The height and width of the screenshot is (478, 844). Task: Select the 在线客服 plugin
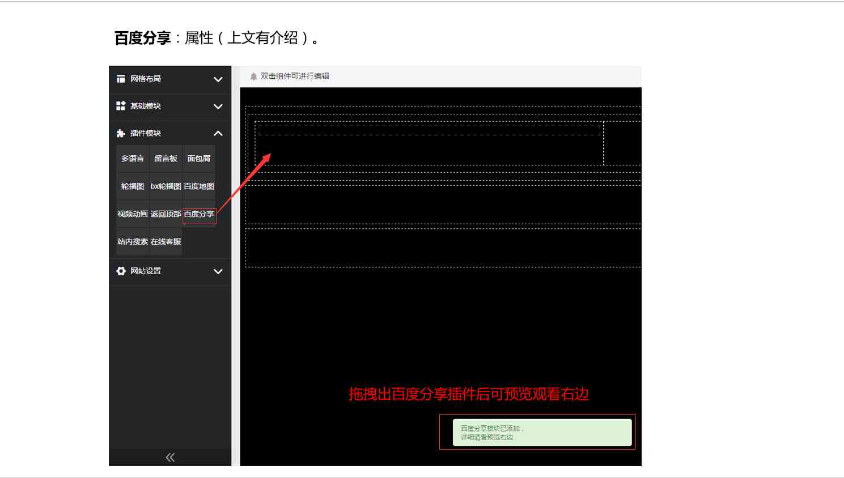(166, 242)
